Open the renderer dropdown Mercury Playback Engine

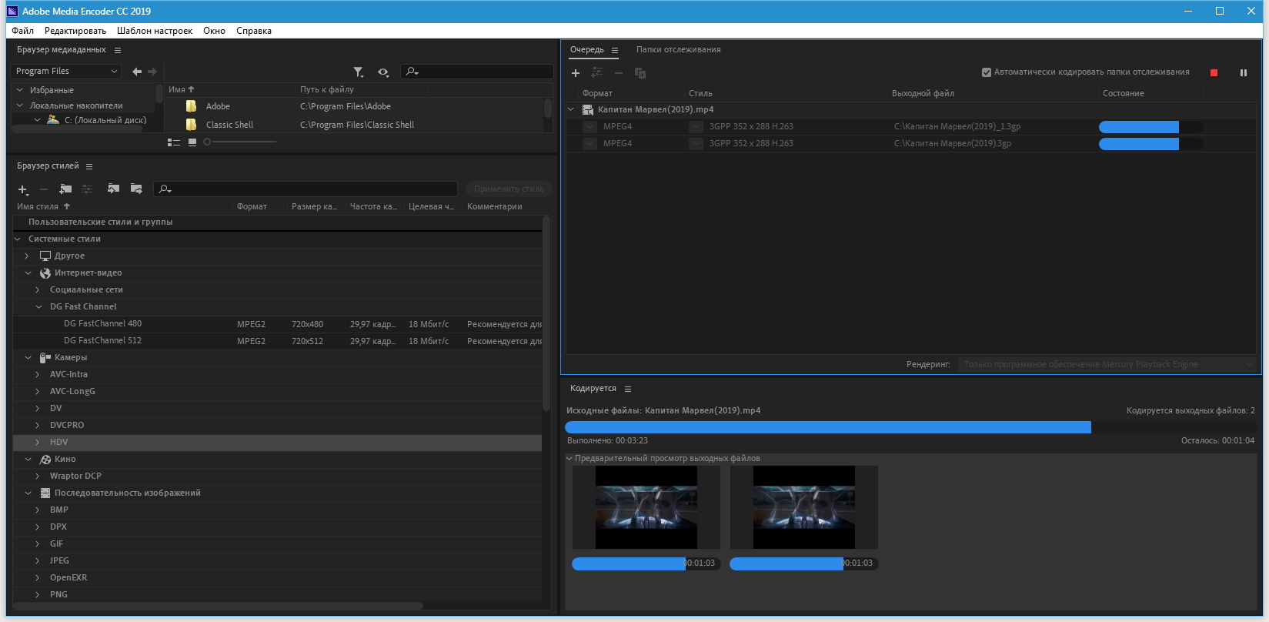[1107, 365]
